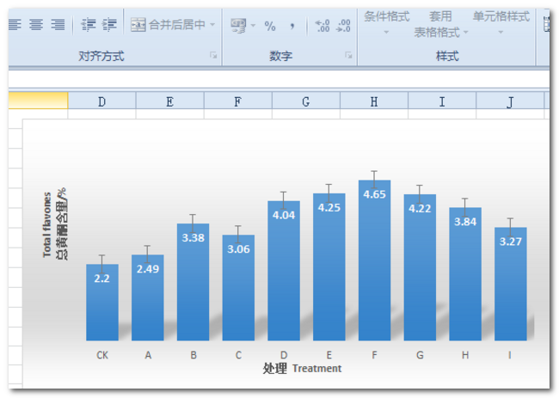Click the category label CK on x-axis
Viewport: 559px width, 398px height.
tap(102, 355)
